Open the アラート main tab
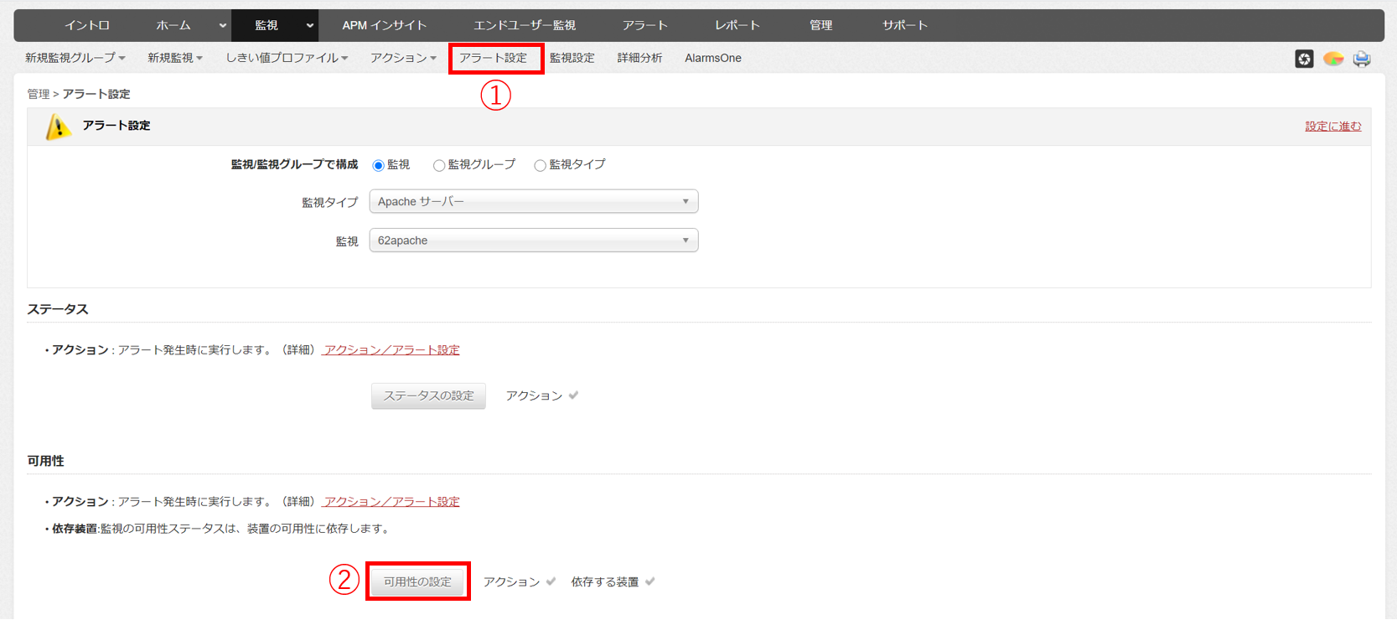 645,25
